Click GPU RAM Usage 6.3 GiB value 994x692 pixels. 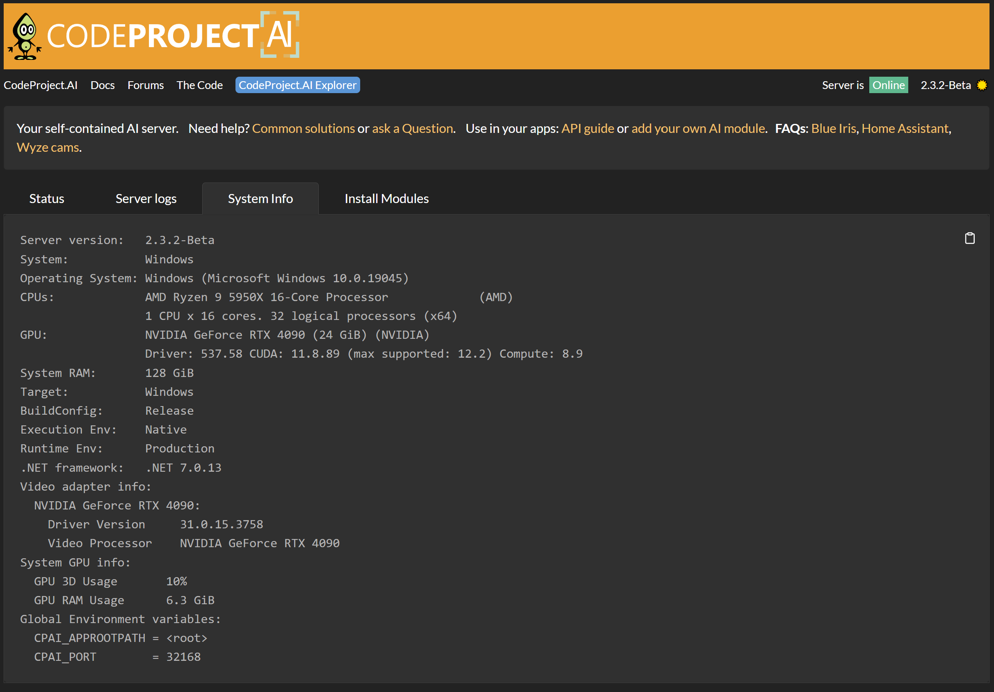coord(190,600)
